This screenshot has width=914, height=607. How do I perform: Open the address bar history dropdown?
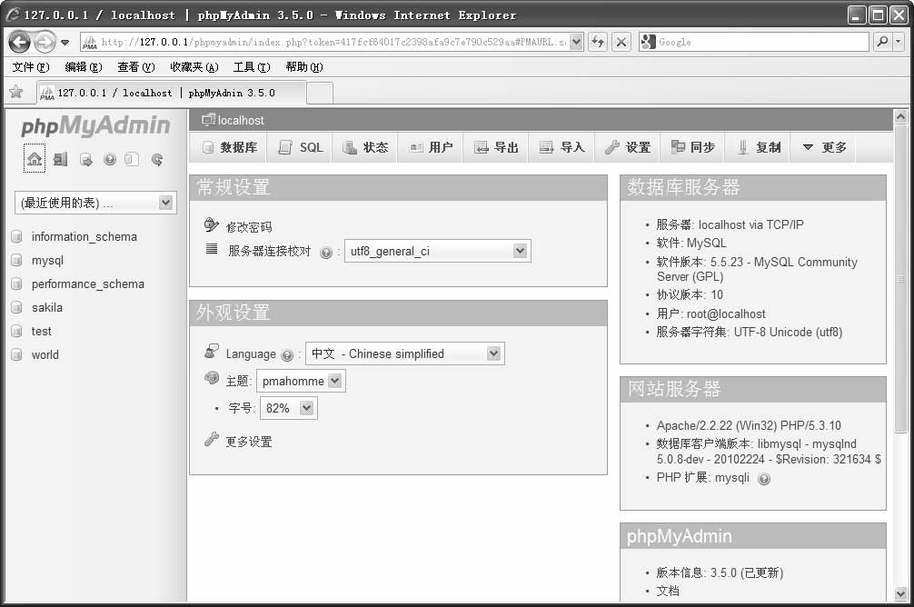click(576, 42)
